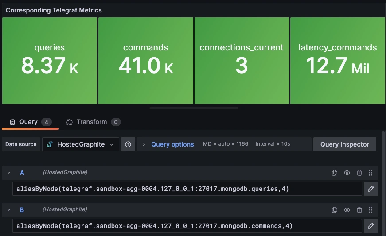Click the connections_current stat tile
The width and height of the screenshot is (386, 236).
coord(242,61)
